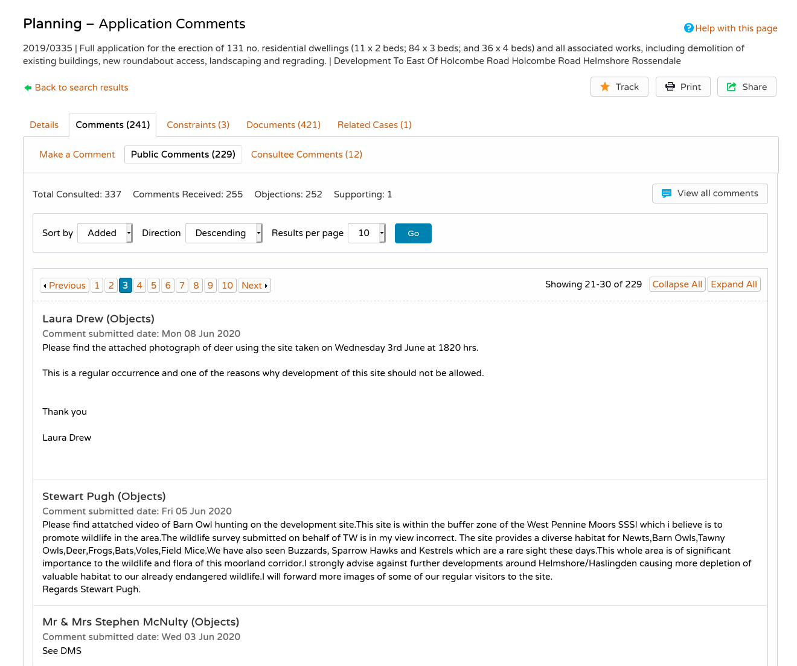Click the help question mark icon
Viewport: 797px width, 666px height.
[x=688, y=28]
